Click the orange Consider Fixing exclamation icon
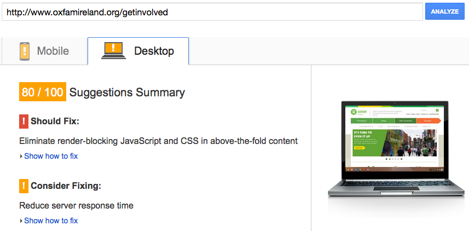 (24, 186)
